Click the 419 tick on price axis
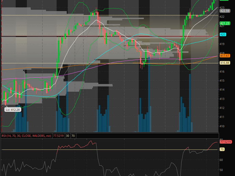235x176 pixels. 222,44
